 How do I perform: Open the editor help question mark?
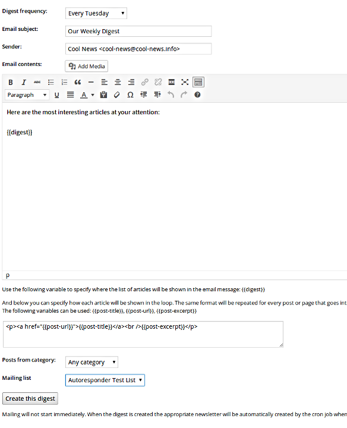[197, 95]
